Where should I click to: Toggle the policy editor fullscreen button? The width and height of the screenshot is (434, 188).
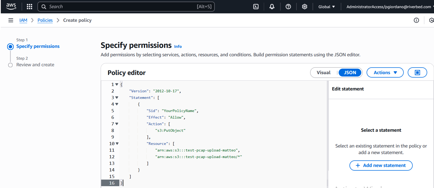pos(417,73)
